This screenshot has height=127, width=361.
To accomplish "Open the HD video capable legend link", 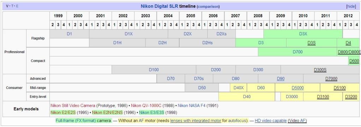I will tap(271, 121).
